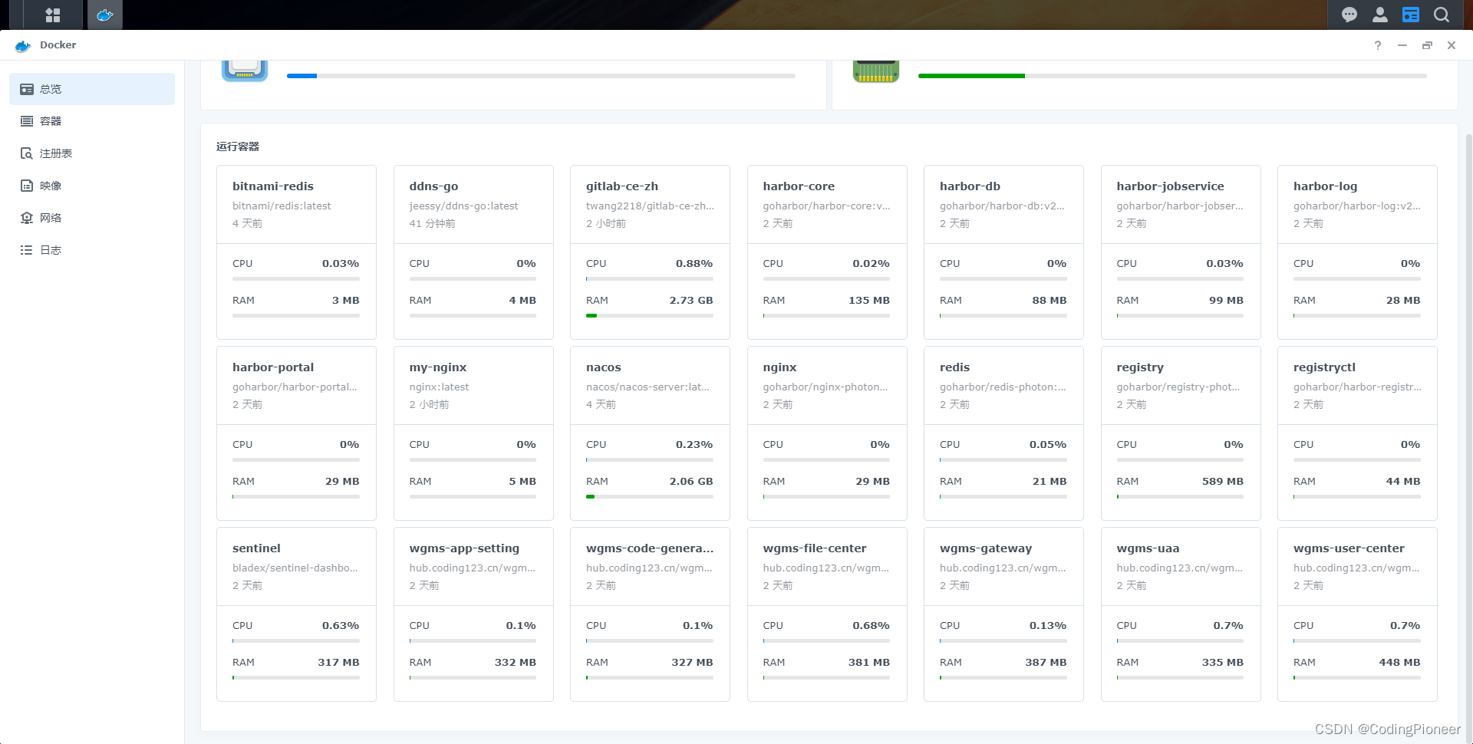Open the harbor-core container card

pos(827,252)
